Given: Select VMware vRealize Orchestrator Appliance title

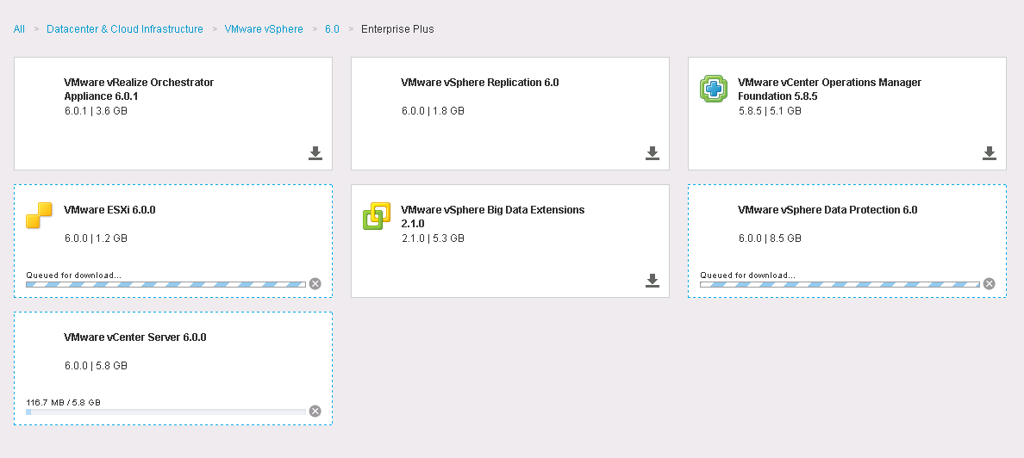Looking at the screenshot, I should tap(139, 90).
